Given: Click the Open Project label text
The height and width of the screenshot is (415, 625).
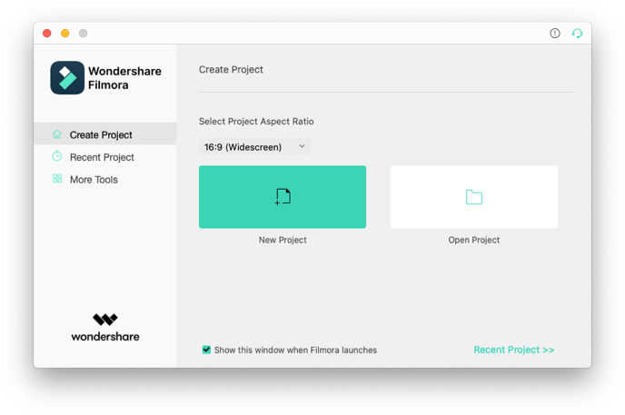Looking at the screenshot, I should tap(474, 240).
